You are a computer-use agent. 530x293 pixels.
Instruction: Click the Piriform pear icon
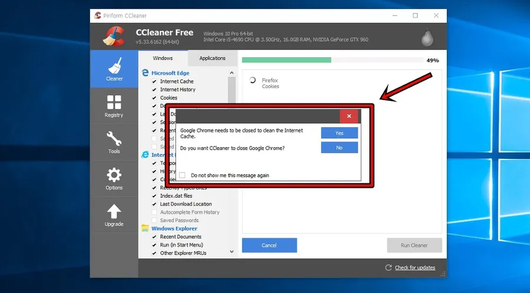tap(428, 37)
